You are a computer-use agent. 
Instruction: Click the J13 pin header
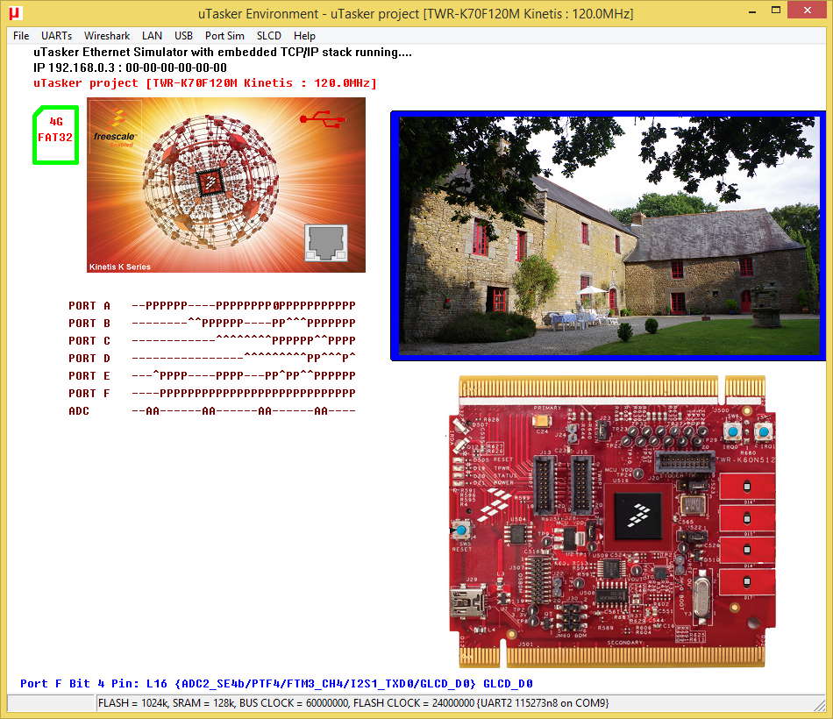tap(545, 485)
